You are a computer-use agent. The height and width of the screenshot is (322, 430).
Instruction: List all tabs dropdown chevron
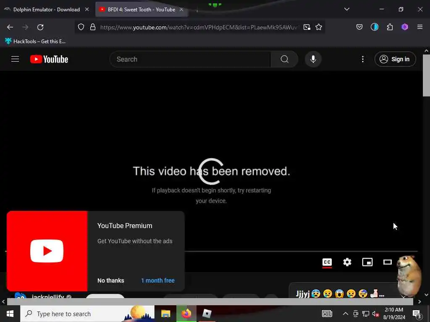(x=346, y=9)
